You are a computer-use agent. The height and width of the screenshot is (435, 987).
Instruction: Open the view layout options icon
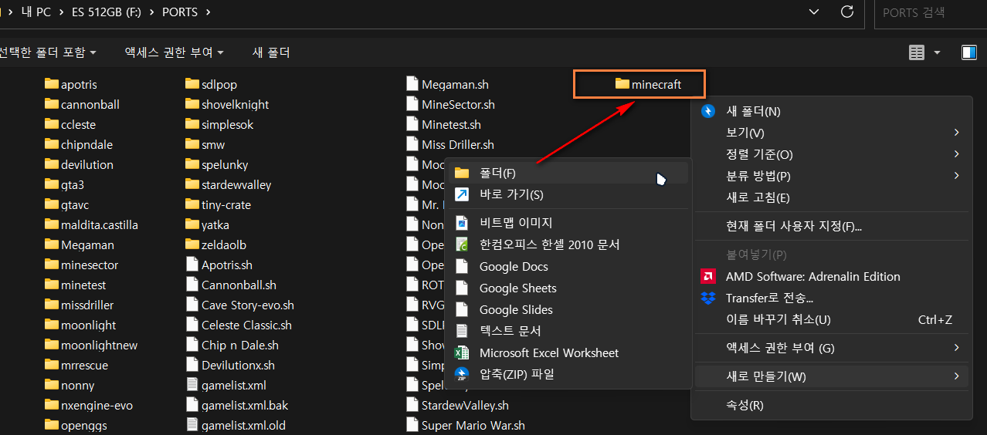tap(917, 52)
